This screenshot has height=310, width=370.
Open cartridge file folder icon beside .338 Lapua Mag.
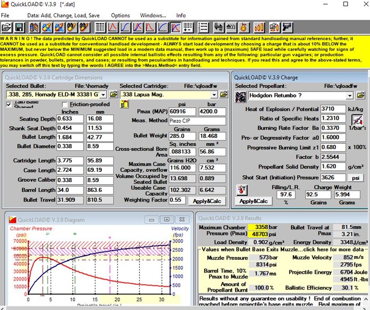[224, 94]
